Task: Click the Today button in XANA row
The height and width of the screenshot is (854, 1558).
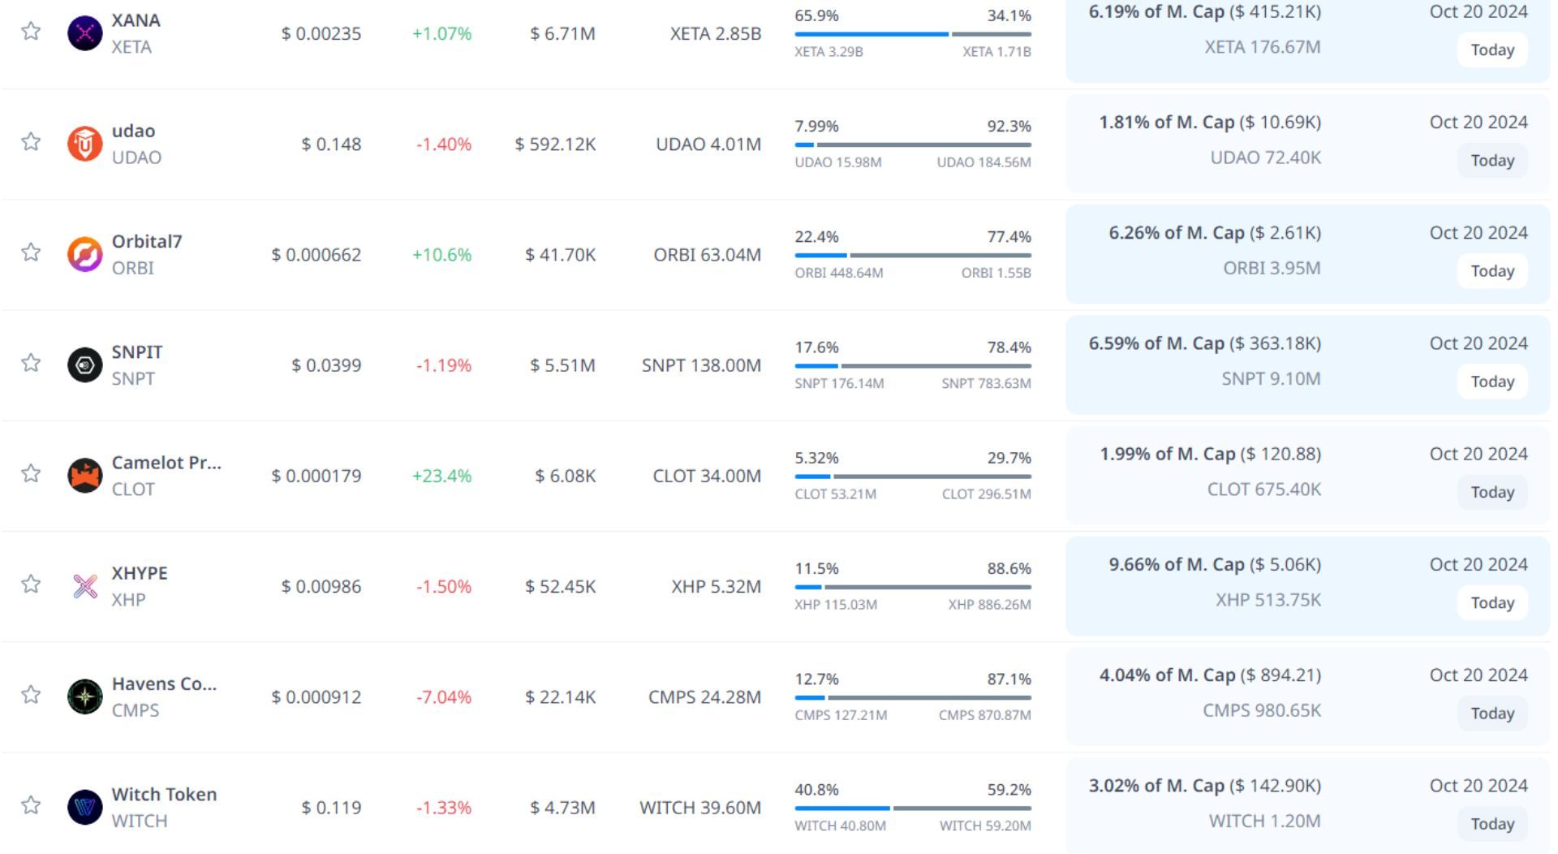Action: (1491, 50)
